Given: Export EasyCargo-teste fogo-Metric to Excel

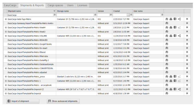Looking at the screenshot, I should [x=175, y=19].
